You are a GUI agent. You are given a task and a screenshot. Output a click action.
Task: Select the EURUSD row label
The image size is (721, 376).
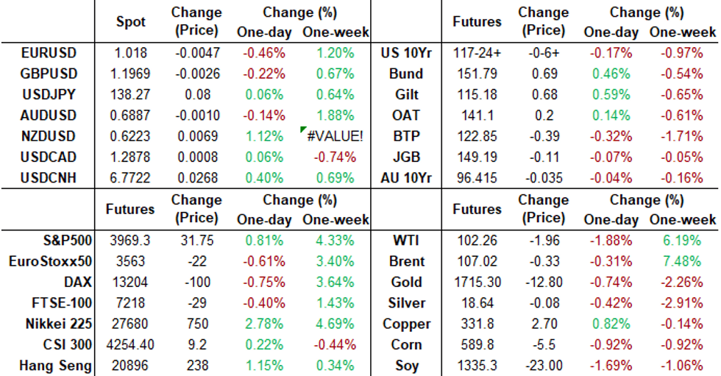pyautogui.click(x=49, y=53)
